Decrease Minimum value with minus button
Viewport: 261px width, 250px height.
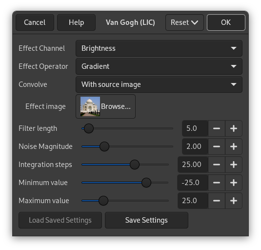pyautogui.click(x=217, y=183)
